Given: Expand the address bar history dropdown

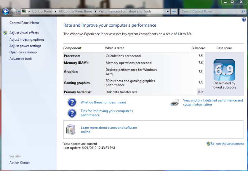Looking at the screenshot, I should coord(168,11).
